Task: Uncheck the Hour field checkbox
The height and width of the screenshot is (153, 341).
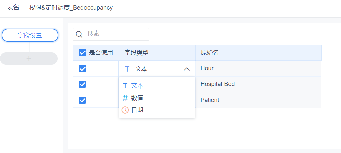Action: coord(82,69)
